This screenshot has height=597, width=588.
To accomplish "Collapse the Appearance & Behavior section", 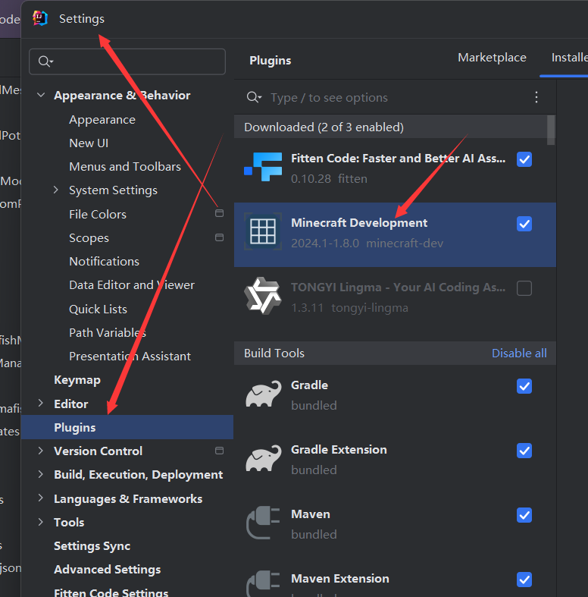I will pos(41,95).
